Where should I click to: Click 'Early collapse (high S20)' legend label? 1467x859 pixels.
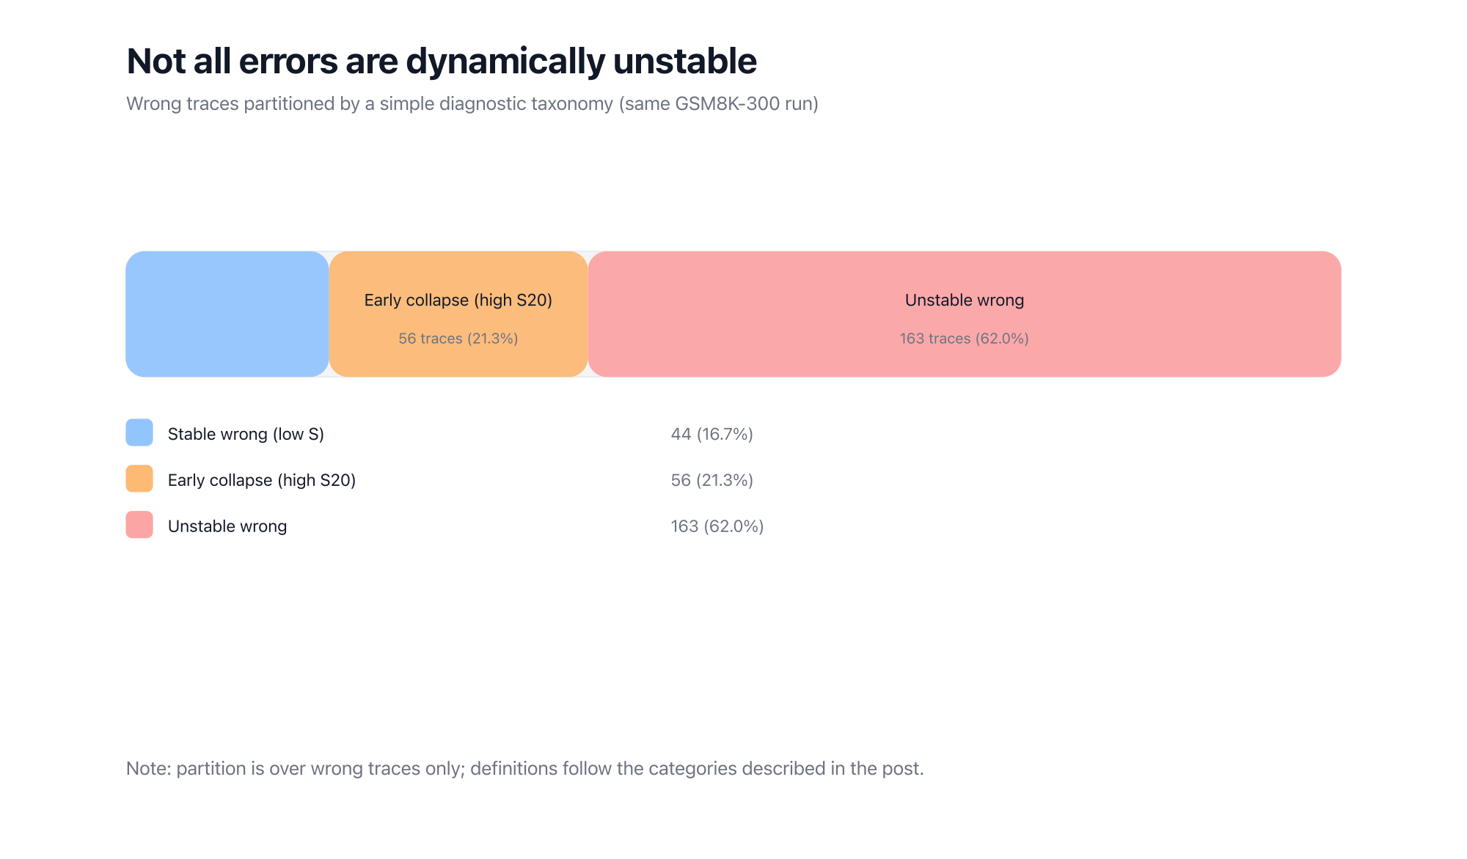[261, 480]
